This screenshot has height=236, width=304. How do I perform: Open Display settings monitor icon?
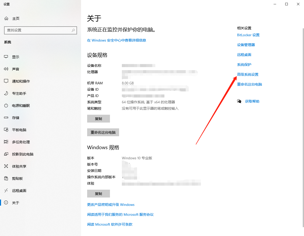(x=6, y=57)
